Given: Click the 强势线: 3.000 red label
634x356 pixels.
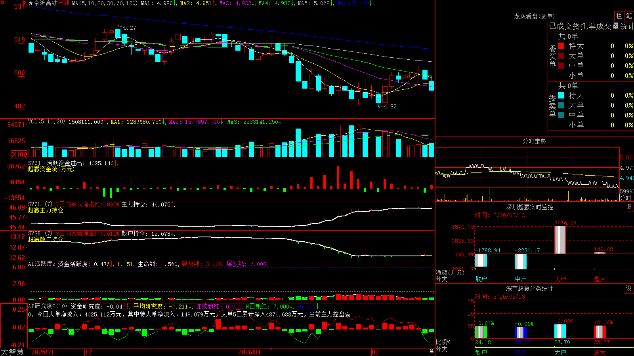Looking at the screenshot, I should tap(202, 264).
